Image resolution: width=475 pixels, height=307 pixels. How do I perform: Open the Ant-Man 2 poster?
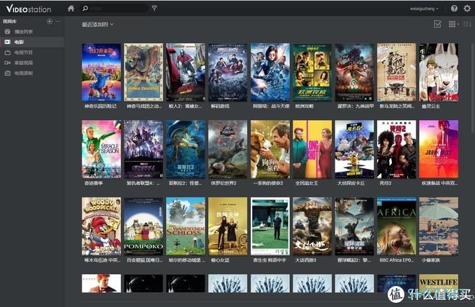coord(185,73)
